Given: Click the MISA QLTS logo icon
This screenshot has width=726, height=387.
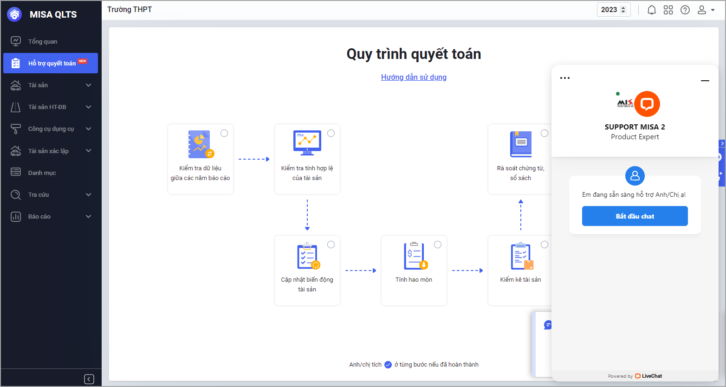Looking at the screenshot, I should 14,14.
